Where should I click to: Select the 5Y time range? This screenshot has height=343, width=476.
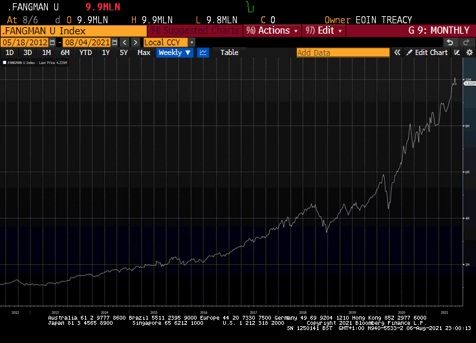point(124,52)
